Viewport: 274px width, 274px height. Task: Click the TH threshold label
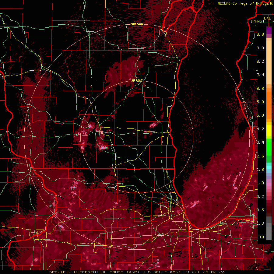coord(262,237)
